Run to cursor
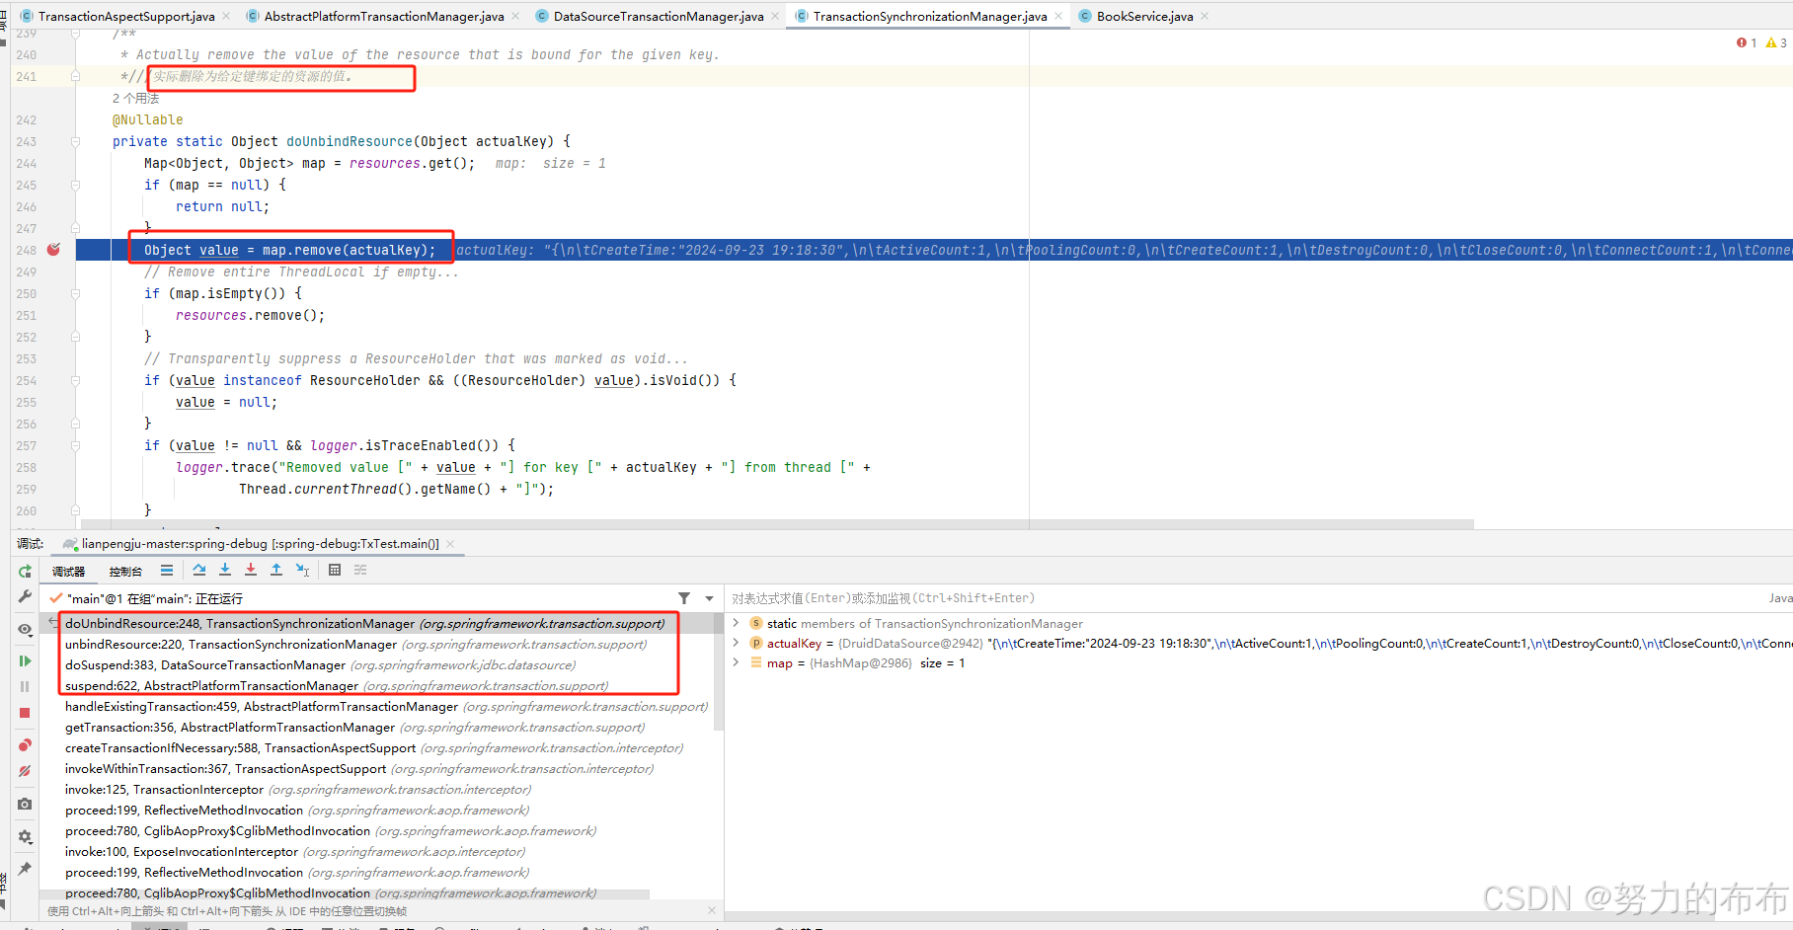 coord(302,571)
